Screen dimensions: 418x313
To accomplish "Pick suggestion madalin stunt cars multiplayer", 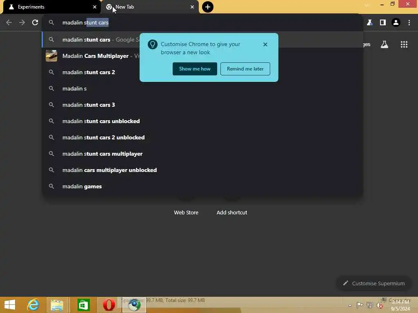I will coord(202,154).
